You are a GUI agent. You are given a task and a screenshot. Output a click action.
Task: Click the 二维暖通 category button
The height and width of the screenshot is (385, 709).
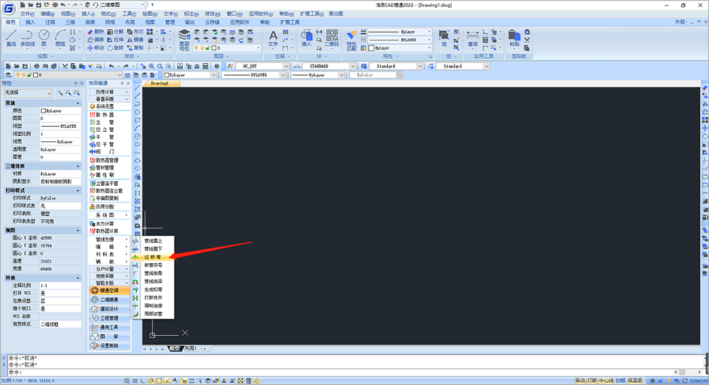[109, 299]
